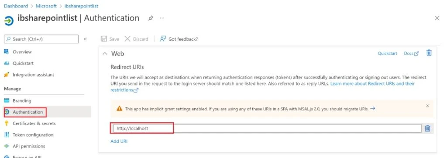Collapse the sidebar with the double chevron
Viewport: 447px width, 158px height.
point(85,39)
